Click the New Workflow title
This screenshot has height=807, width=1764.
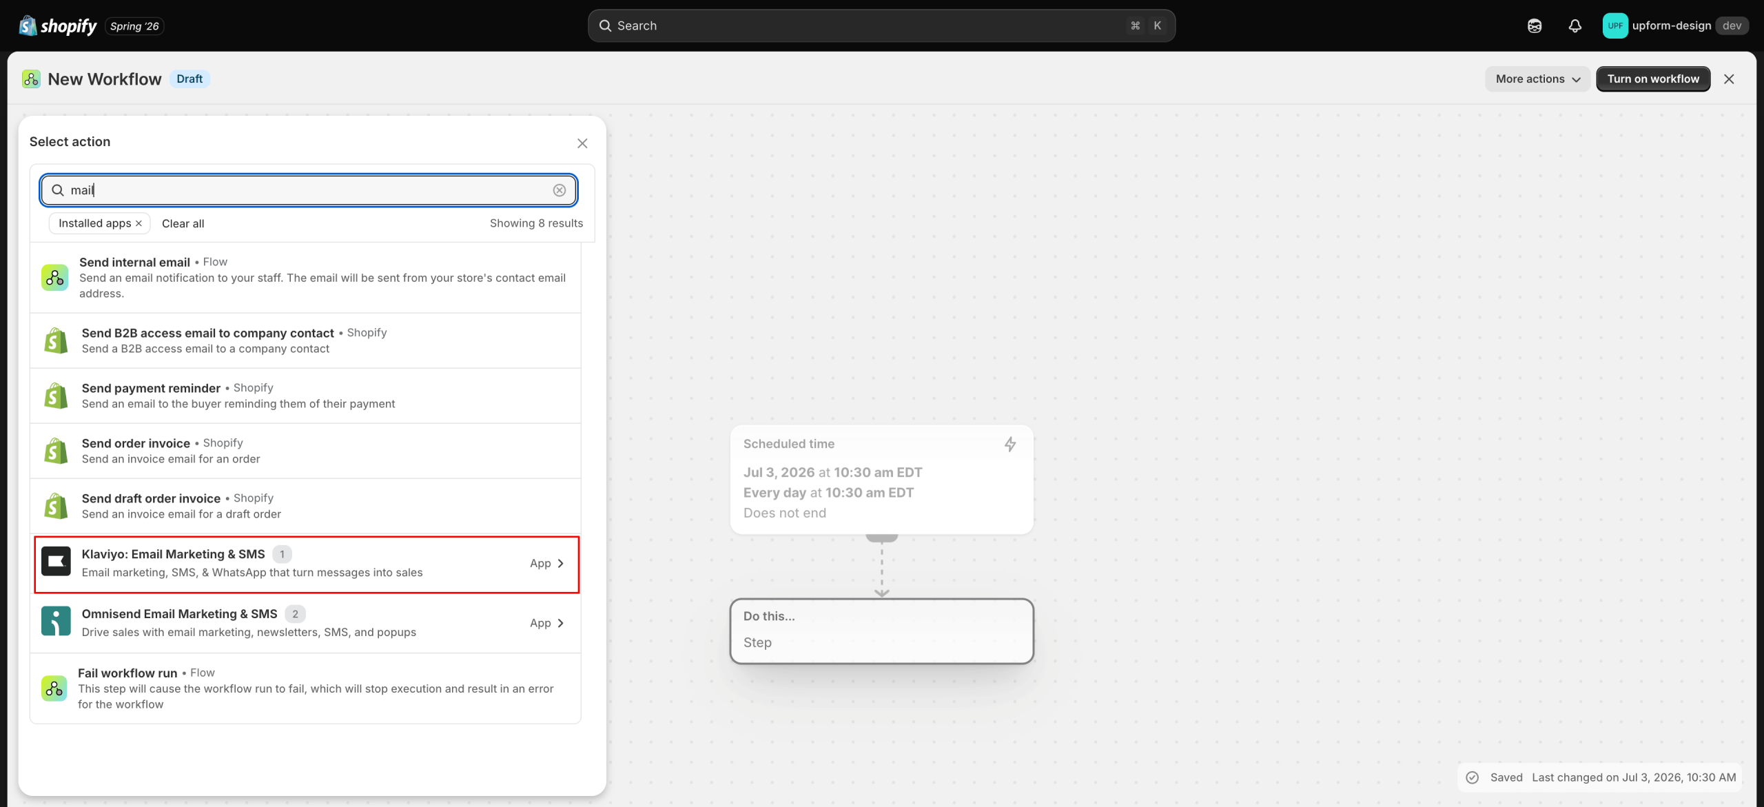click(105, 79)
